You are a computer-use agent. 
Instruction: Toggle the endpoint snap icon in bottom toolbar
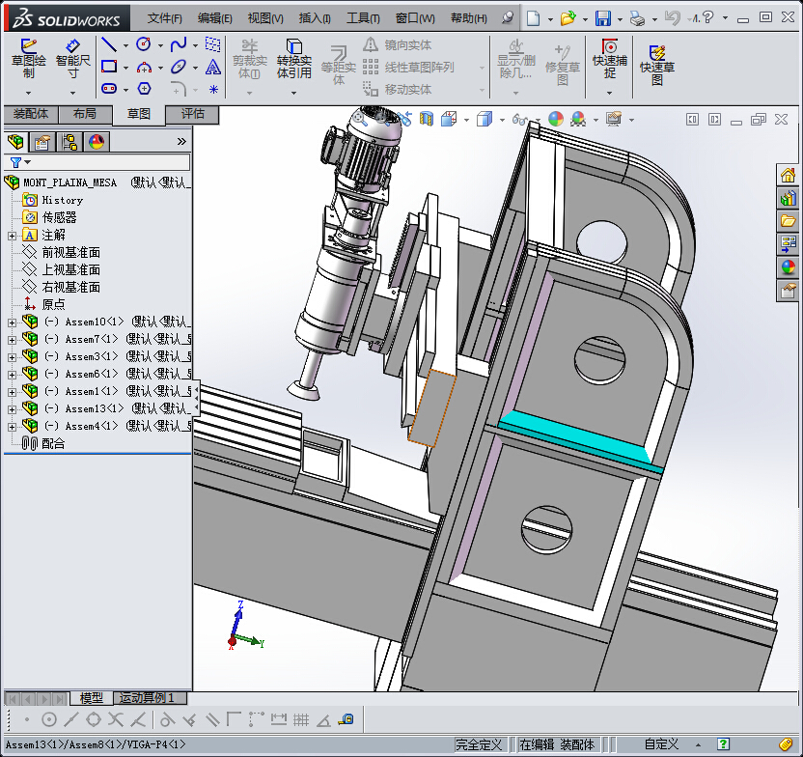point(26,719)
